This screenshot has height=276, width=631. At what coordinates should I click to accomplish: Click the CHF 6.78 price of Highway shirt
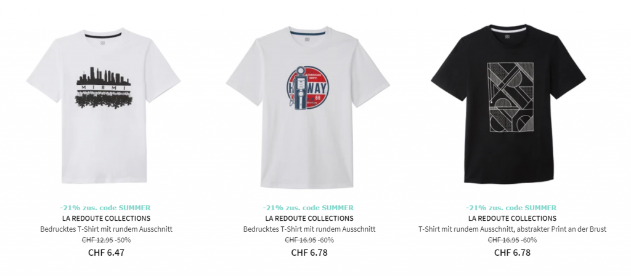point(309,253)
